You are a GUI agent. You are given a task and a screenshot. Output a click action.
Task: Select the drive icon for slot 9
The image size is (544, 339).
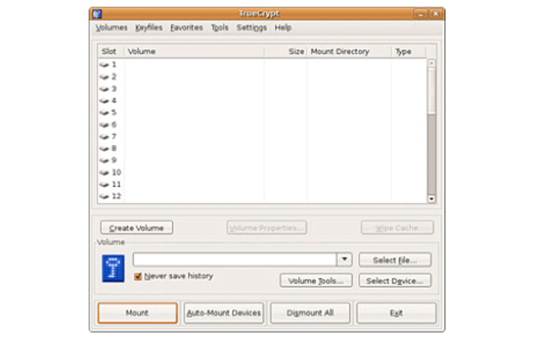click(x=104, y=161)
